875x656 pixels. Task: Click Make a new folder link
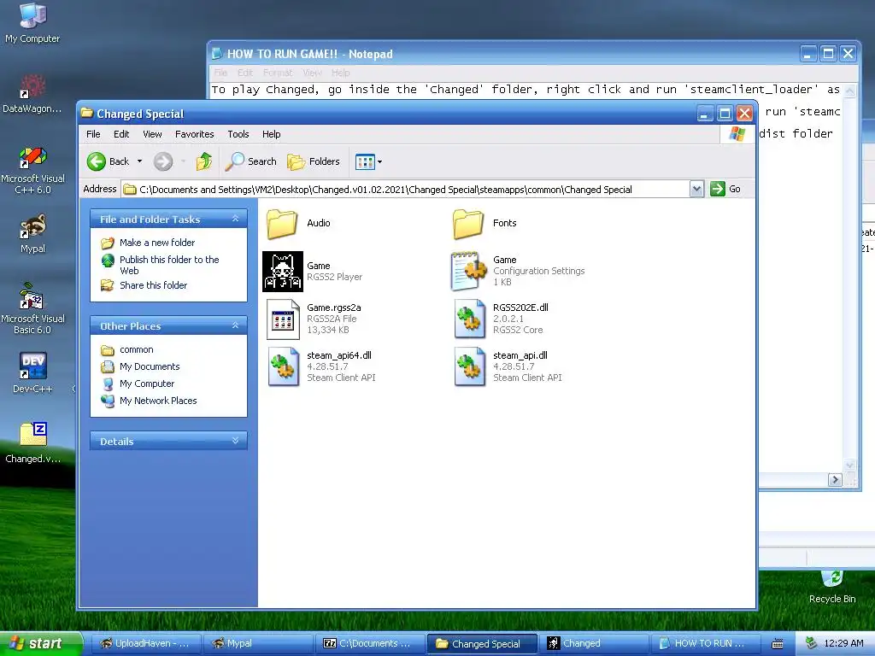(x=157, y=243)
